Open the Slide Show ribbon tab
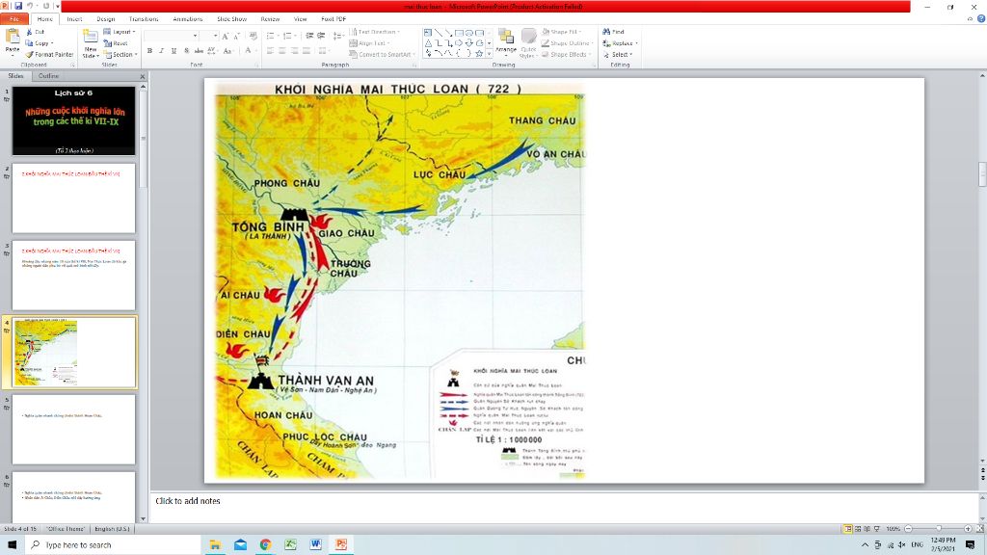The image size is (987, 555). click(x=231, y=19)
